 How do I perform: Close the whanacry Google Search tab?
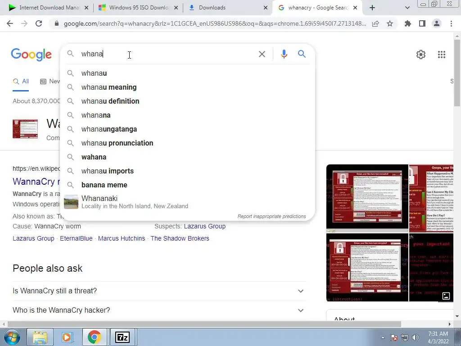pyautogui.click(x=355, y=8)
